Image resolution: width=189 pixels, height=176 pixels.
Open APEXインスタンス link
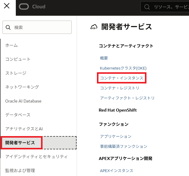[x=117, y=171]
